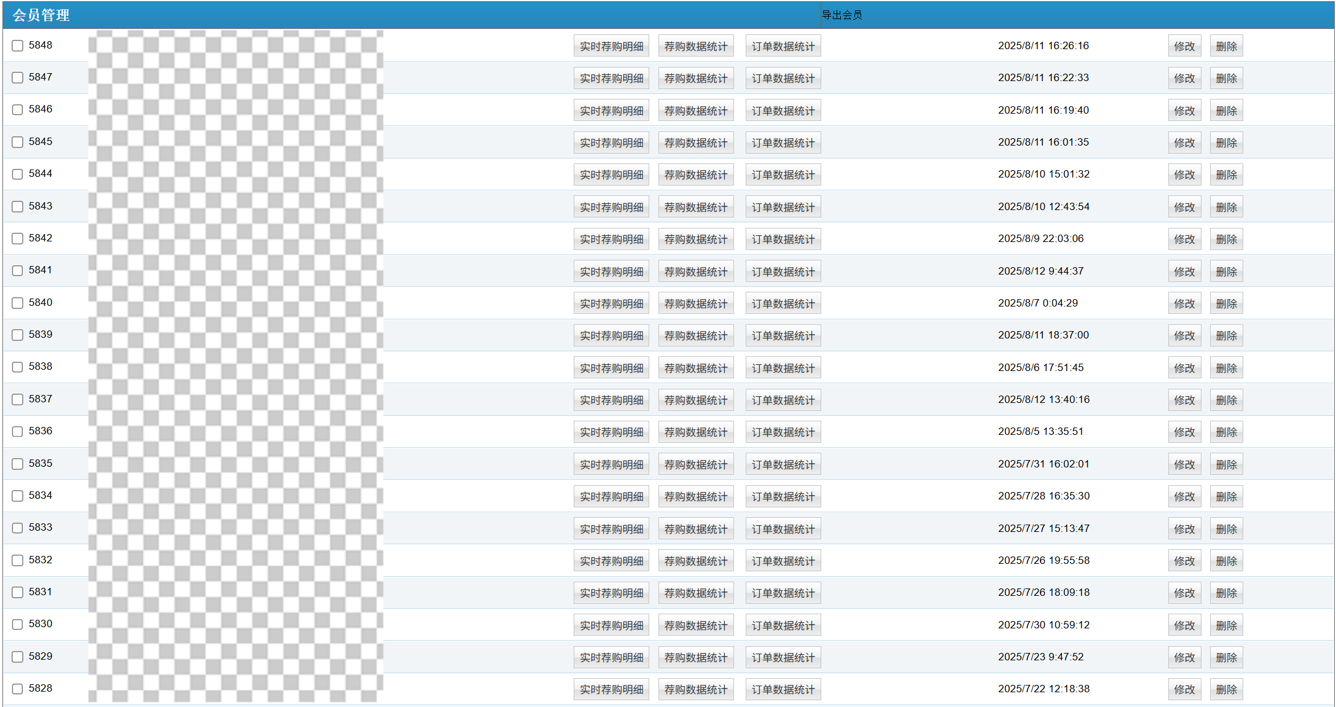Open 荐购数据统计 for member 5837
Screen dimensions: 1336x707
click(695, 400)
